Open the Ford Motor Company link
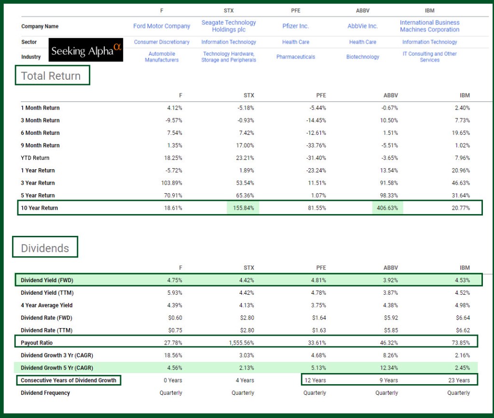Image resolution: width=494 pixels, height=418 pixels. pos(162,26)
